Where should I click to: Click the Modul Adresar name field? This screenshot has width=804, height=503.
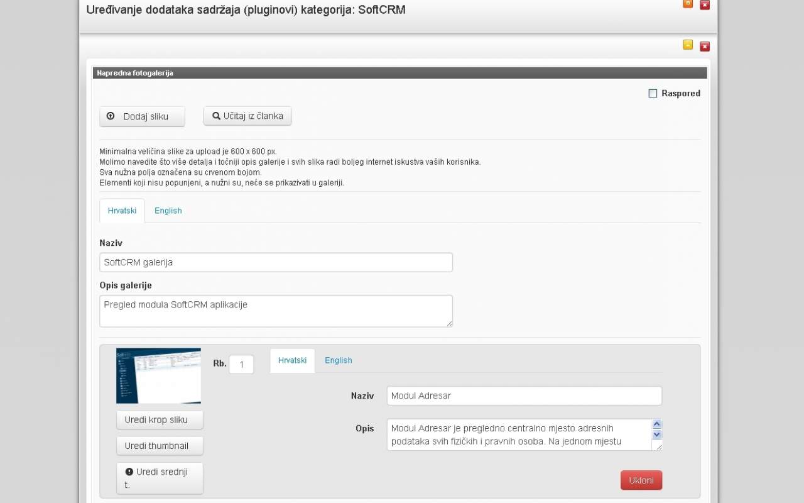[x=524, y=395]
